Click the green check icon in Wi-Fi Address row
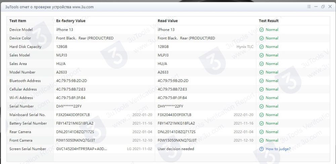 [x=261, y=98]
